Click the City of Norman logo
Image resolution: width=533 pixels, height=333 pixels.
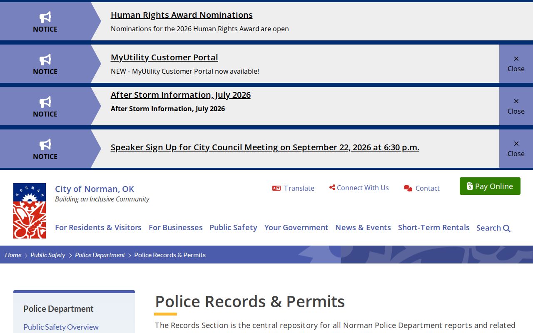click(30, 211)
